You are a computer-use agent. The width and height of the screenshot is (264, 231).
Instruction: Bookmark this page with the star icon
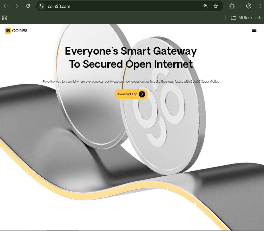coord(216,6)
